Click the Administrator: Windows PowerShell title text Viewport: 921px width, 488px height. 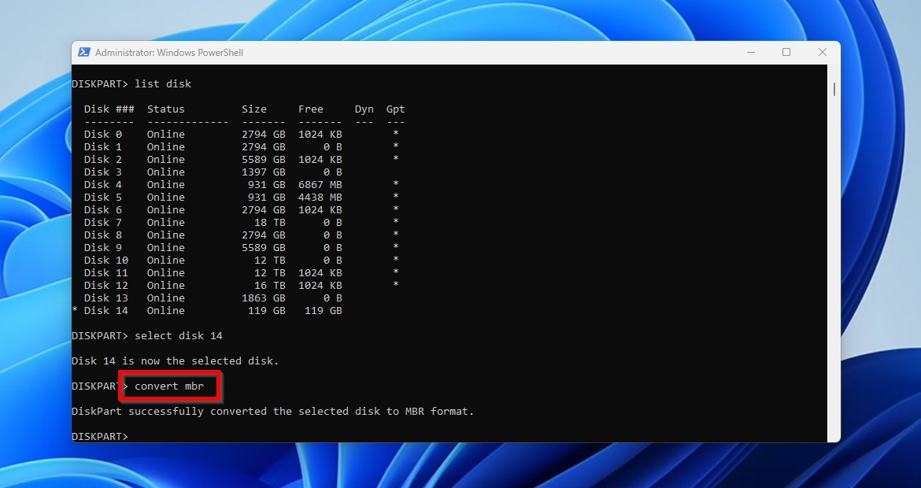pyautogui.click(x=169, y=52)
